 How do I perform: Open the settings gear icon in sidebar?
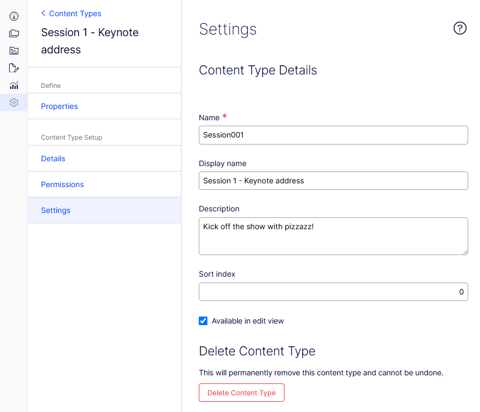pos(14,102)
